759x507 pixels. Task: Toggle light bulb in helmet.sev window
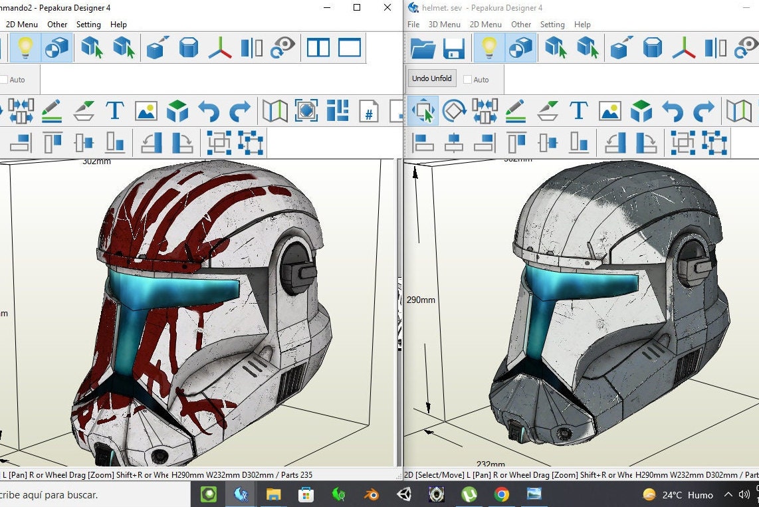point(489,48)
